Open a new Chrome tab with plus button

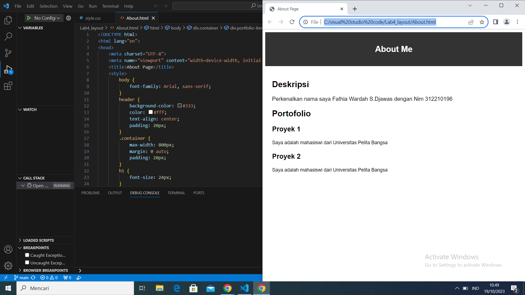click(x=355, y=9)
